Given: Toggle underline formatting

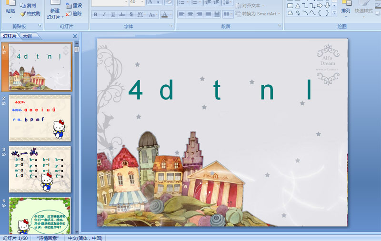Looking at the screenshot, I should [x=113, y=15].
